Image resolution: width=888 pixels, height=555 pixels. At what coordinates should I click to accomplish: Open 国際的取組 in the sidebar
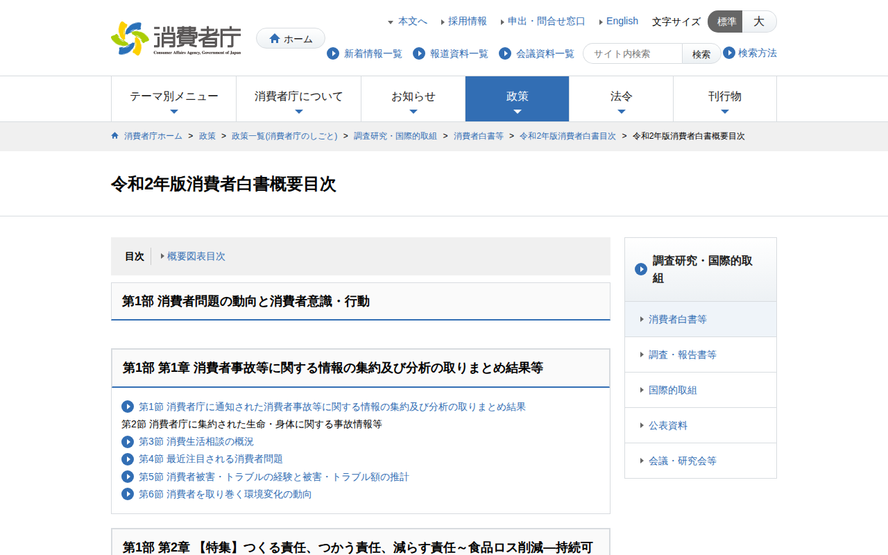pos(672,390)
